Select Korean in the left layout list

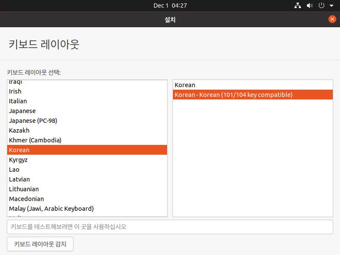pos(87,150)
